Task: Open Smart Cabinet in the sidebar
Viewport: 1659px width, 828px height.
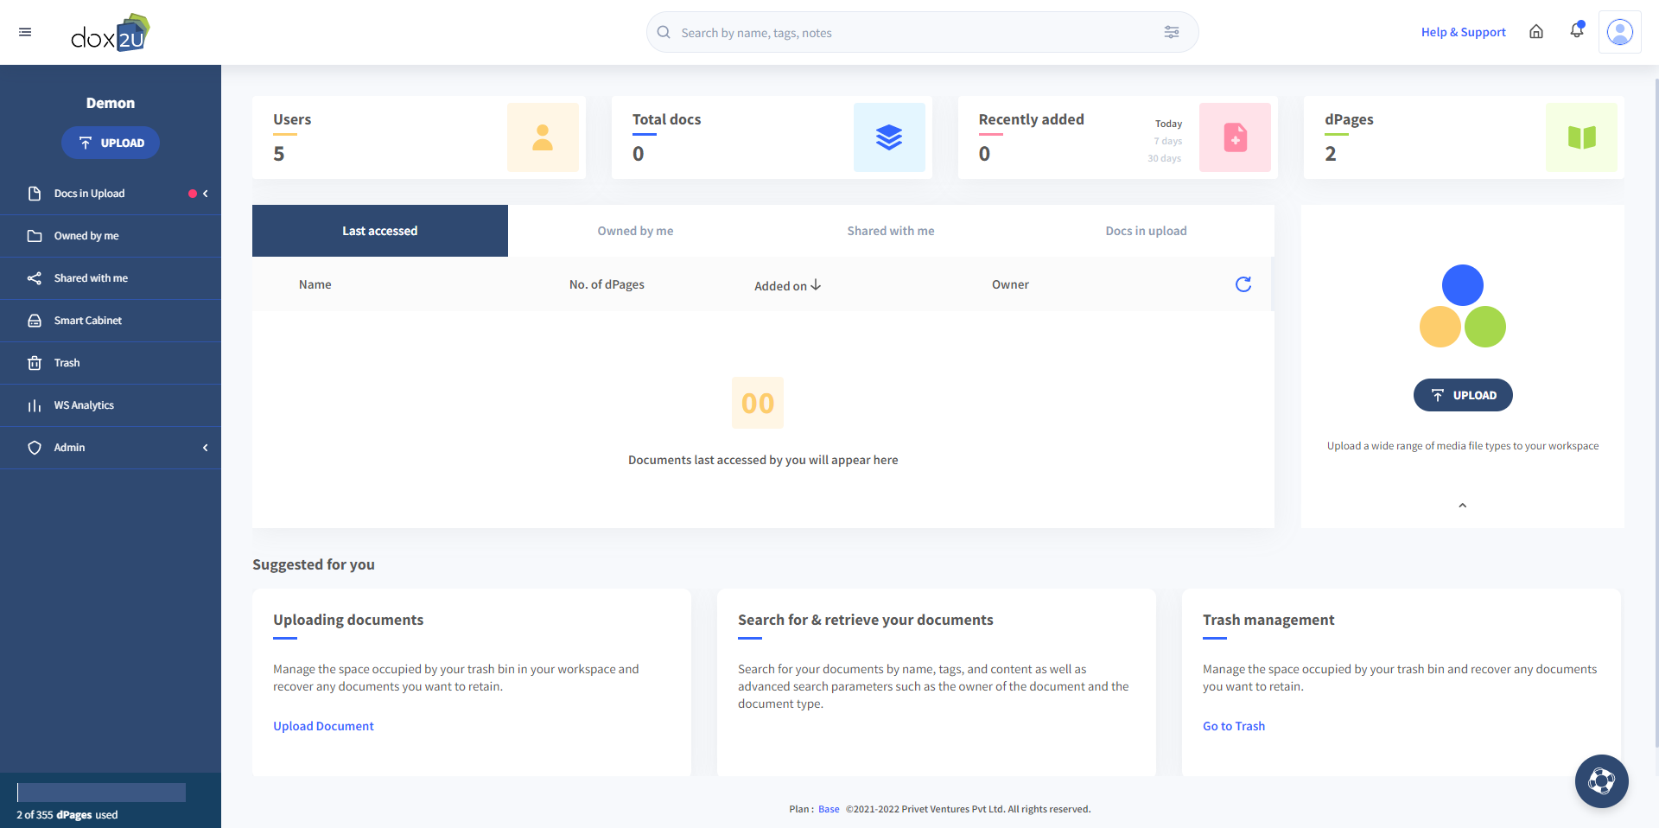Action: tap(87, 320)
